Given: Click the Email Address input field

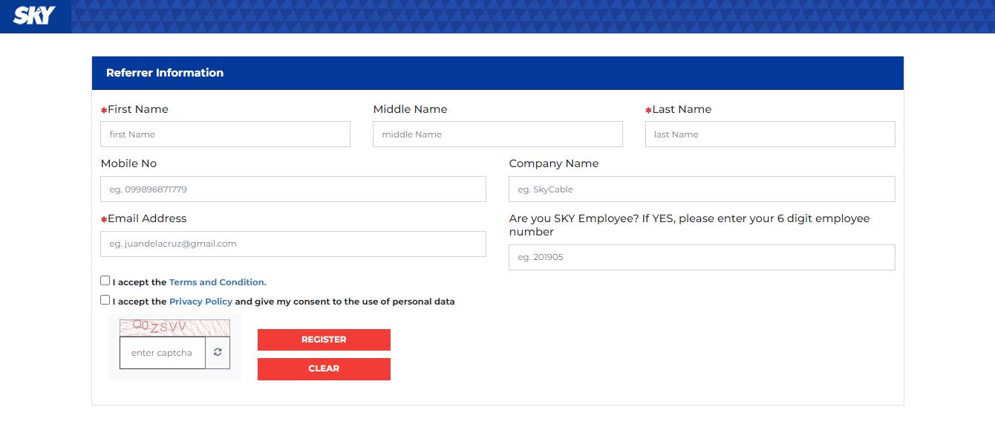Looking at the screenshot, I should [x=293, y=244].
